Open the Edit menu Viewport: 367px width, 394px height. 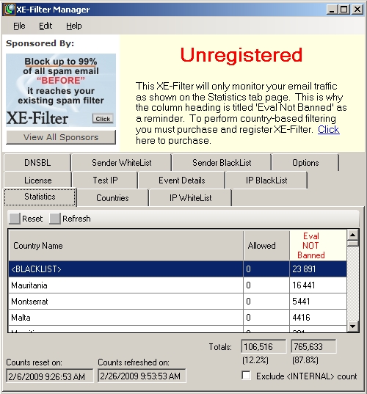(x=46, y=26)
